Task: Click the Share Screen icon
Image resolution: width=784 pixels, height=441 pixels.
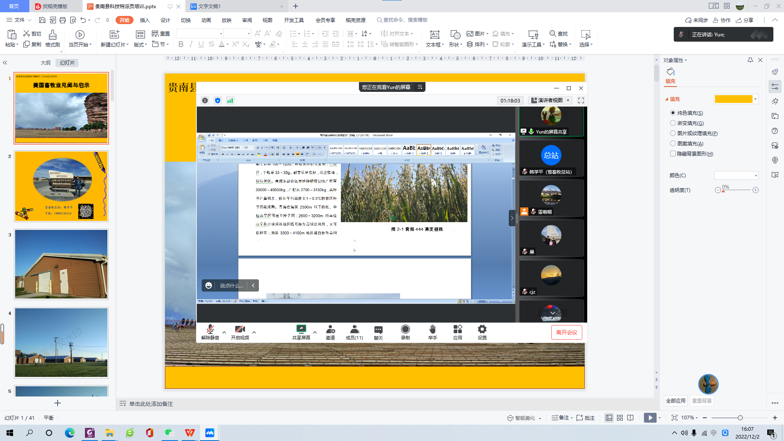Action: click(x=301, y=332)
